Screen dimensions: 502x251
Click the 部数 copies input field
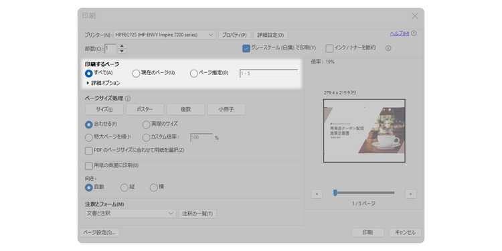[x=110, y=49]
